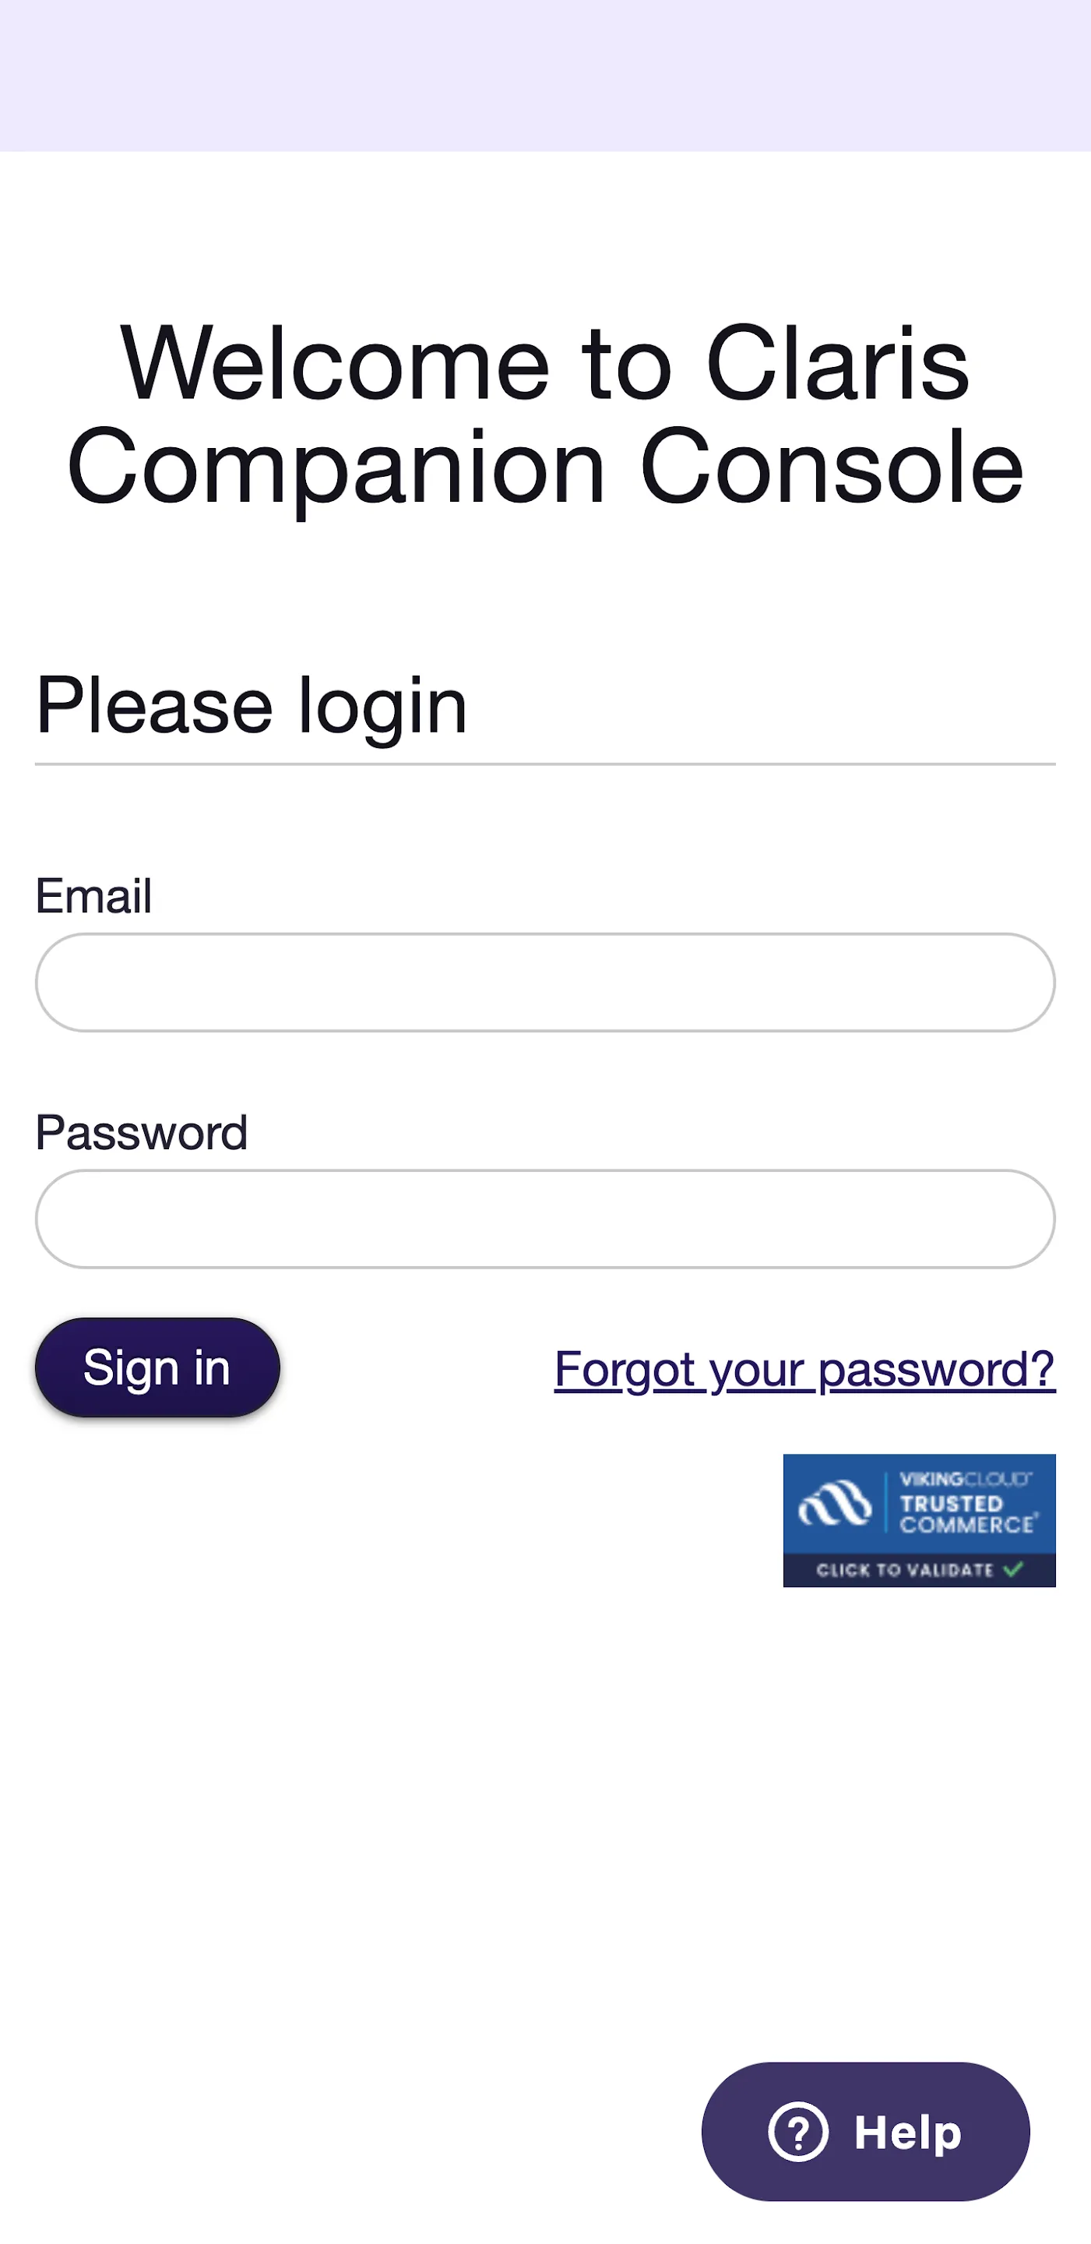Screen dimensions: 1091x2244
Task: Click the divider line under "Please login"
Action: click(545, 764)
